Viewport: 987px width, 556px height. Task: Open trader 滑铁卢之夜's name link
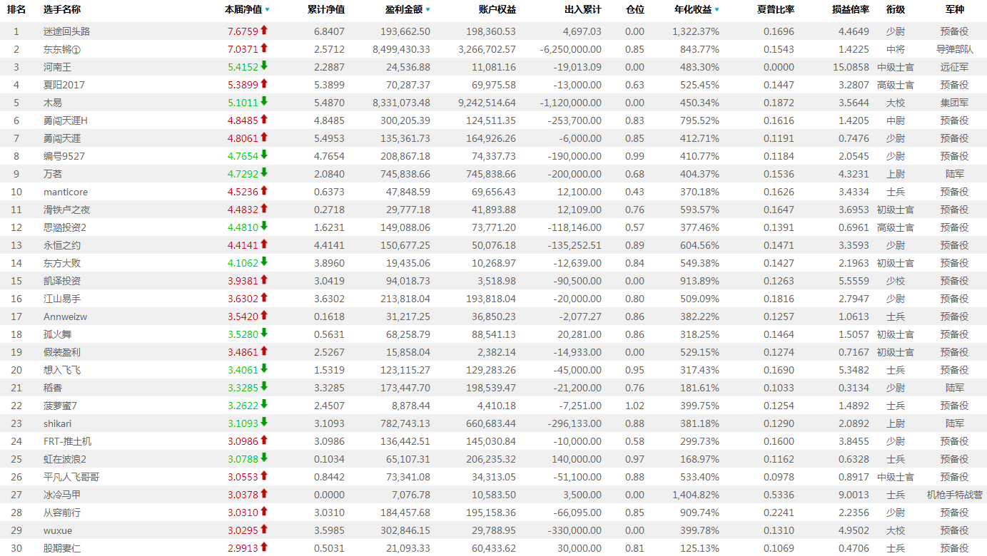pos(66,210)
